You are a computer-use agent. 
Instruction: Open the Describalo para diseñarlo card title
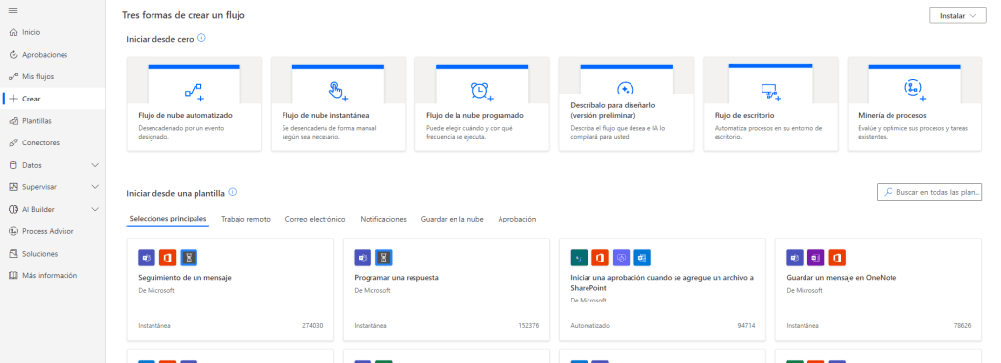612,110
